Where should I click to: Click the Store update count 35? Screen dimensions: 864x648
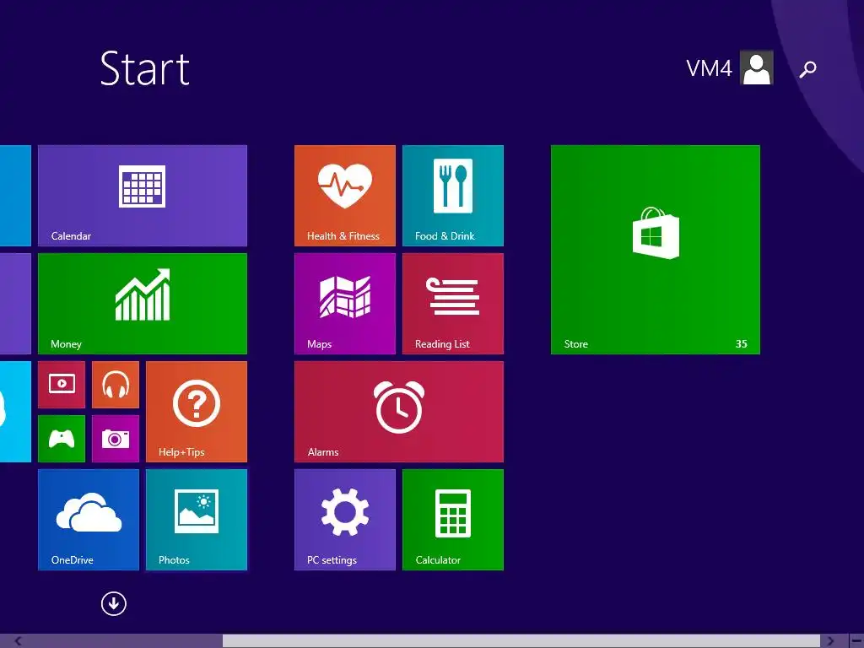[741, 344]
